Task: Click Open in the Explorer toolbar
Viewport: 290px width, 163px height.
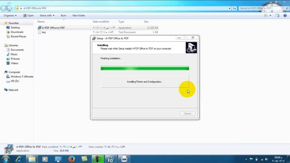Action: (28, 15)
